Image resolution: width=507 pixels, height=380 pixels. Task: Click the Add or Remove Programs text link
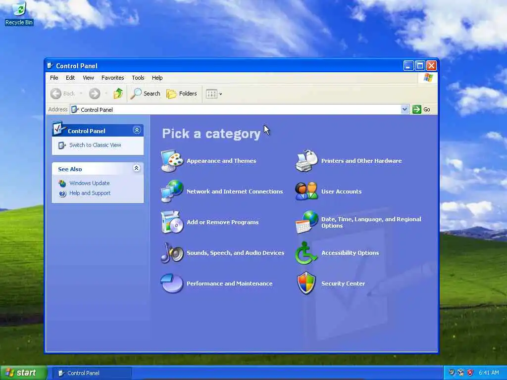pos(222,222)
